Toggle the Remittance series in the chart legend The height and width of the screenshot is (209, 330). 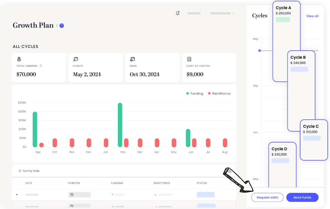(219, 93)
